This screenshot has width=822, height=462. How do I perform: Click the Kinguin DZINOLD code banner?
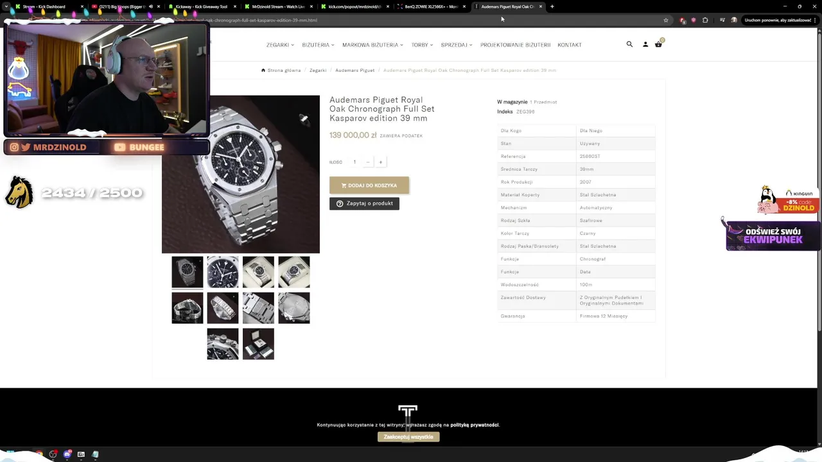(x=789, y=201)
